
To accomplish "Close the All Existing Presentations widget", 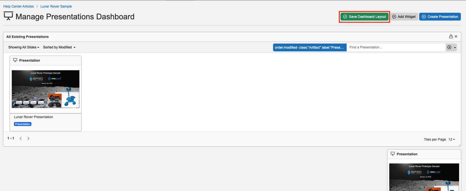I will (456, 36).
